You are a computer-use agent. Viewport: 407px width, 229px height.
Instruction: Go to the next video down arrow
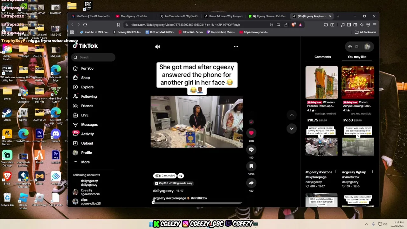292,128
